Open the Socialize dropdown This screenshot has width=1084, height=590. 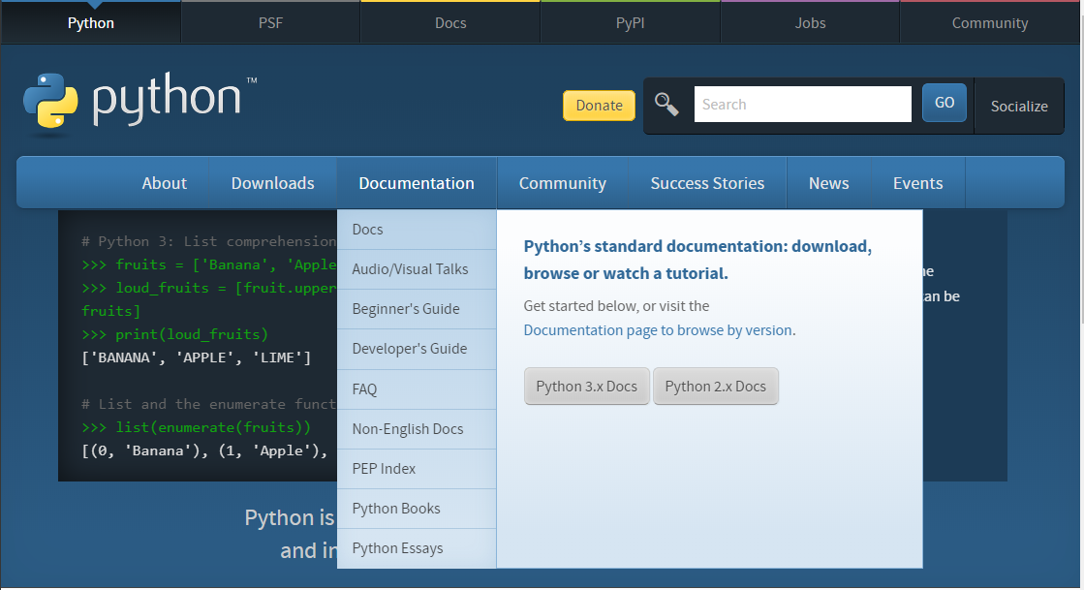pos(1019,106)
